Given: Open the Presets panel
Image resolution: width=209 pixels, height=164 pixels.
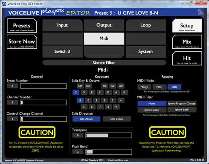Looking at the screenshot, I should [x=22, y=26].
